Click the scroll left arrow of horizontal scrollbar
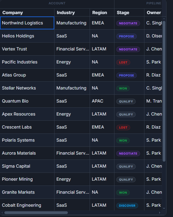Screen dimensions: 173x217 tap(2, 213)
